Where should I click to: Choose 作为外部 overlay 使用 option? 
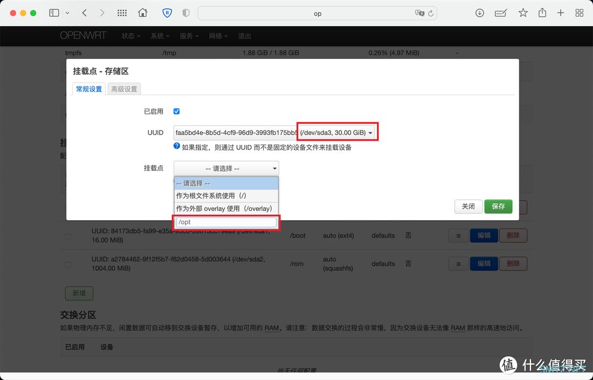point(226,208)
